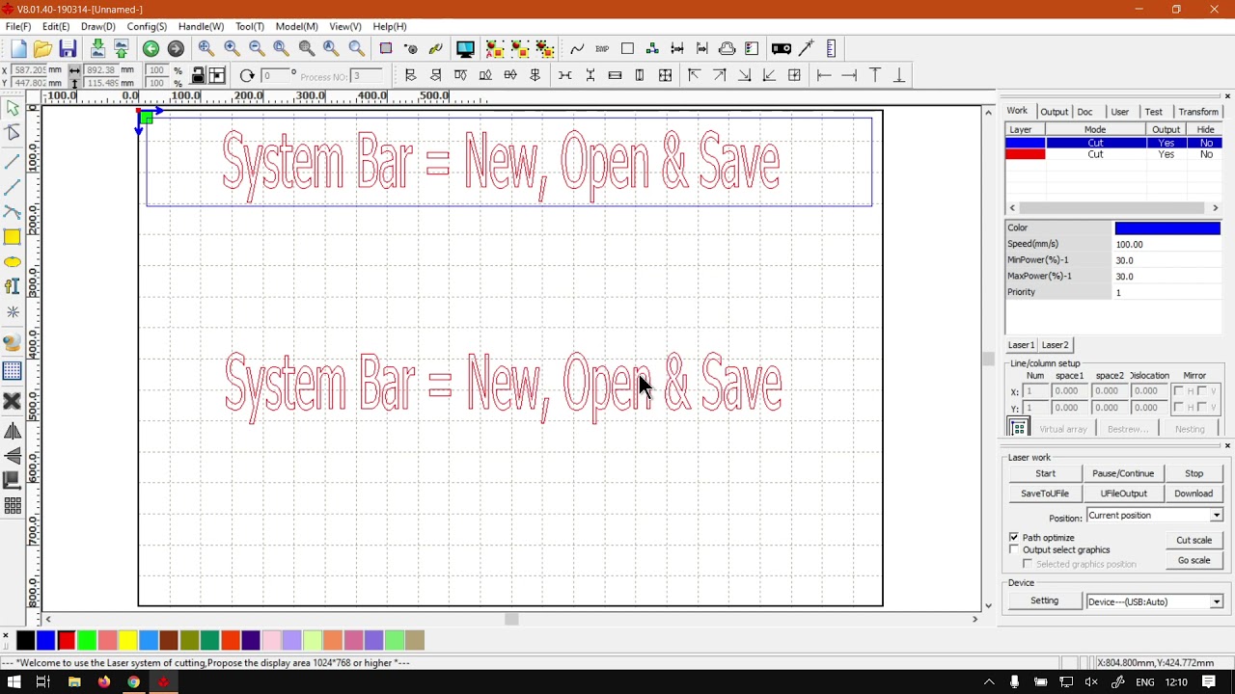The height and width of the screenshot is (694, 1235).
Task: Select the Rectangle drawing tool
Action: pyautogui.click(x=13, y=237)
